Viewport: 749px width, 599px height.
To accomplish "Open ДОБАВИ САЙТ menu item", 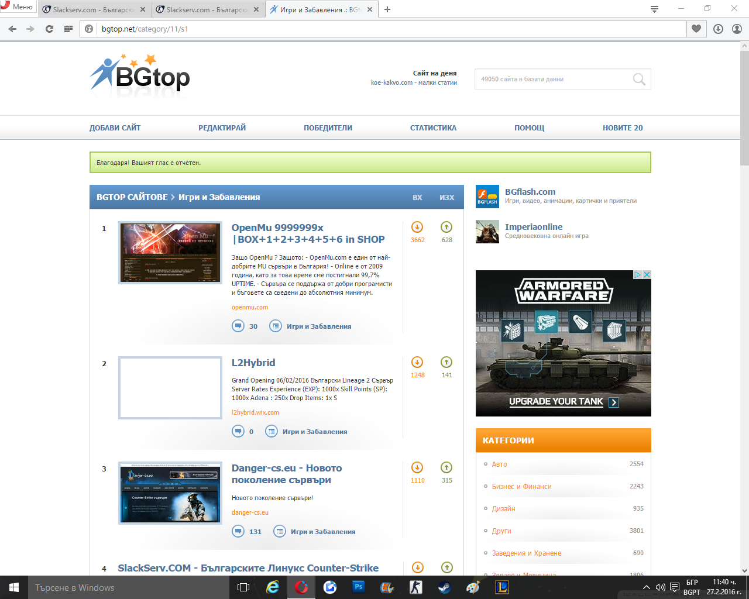I will (115, 128).
